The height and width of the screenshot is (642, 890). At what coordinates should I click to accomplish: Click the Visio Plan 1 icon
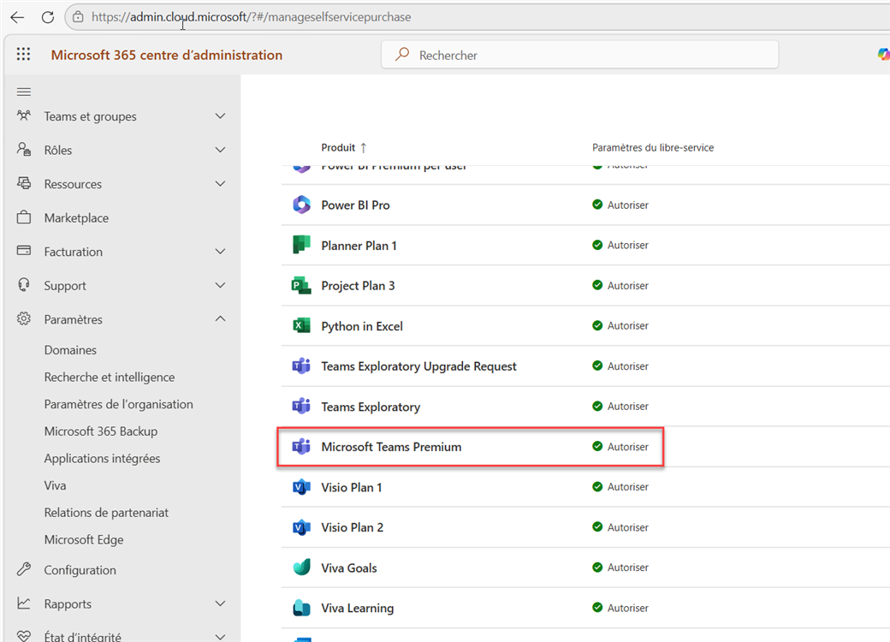301,487
